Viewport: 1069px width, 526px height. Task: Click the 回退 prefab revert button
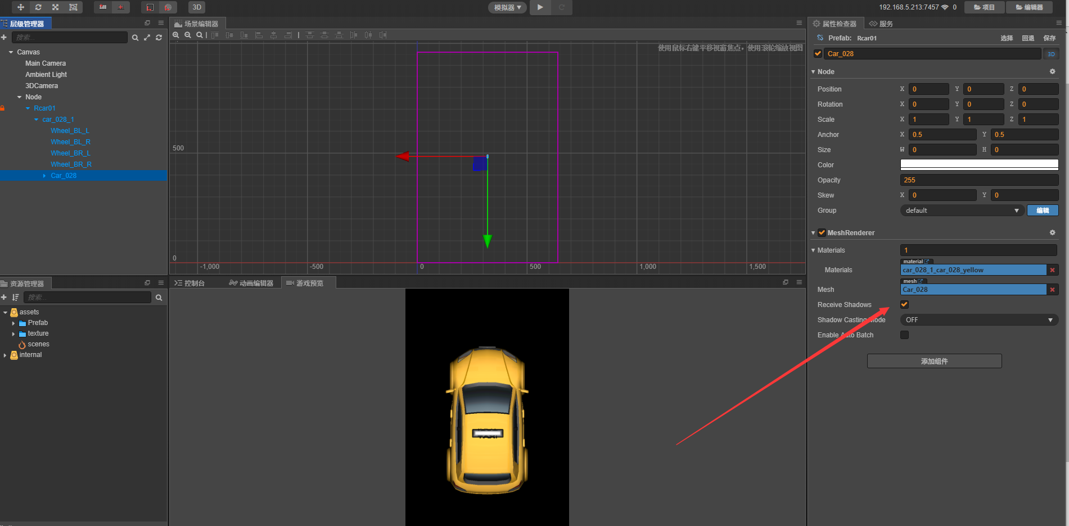(1028, 38)
